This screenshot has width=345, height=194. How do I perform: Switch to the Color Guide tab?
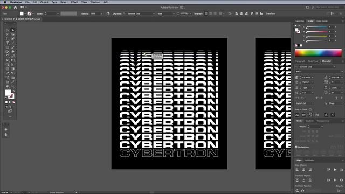[322, 21]
